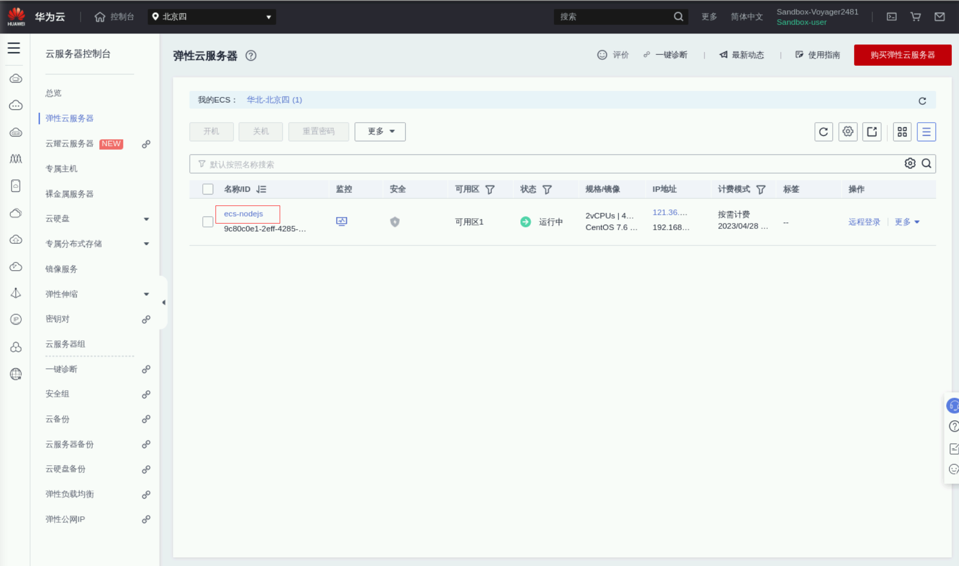
Task: Click the 使用指南 guide icon
Action: (x=799, y=55)
